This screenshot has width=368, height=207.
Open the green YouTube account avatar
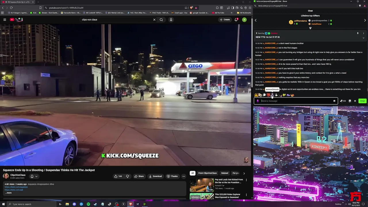(244, 20)
